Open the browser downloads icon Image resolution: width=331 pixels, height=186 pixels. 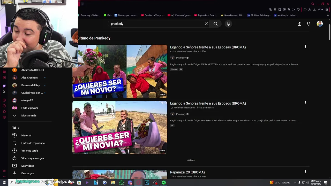tap(314, 10)
